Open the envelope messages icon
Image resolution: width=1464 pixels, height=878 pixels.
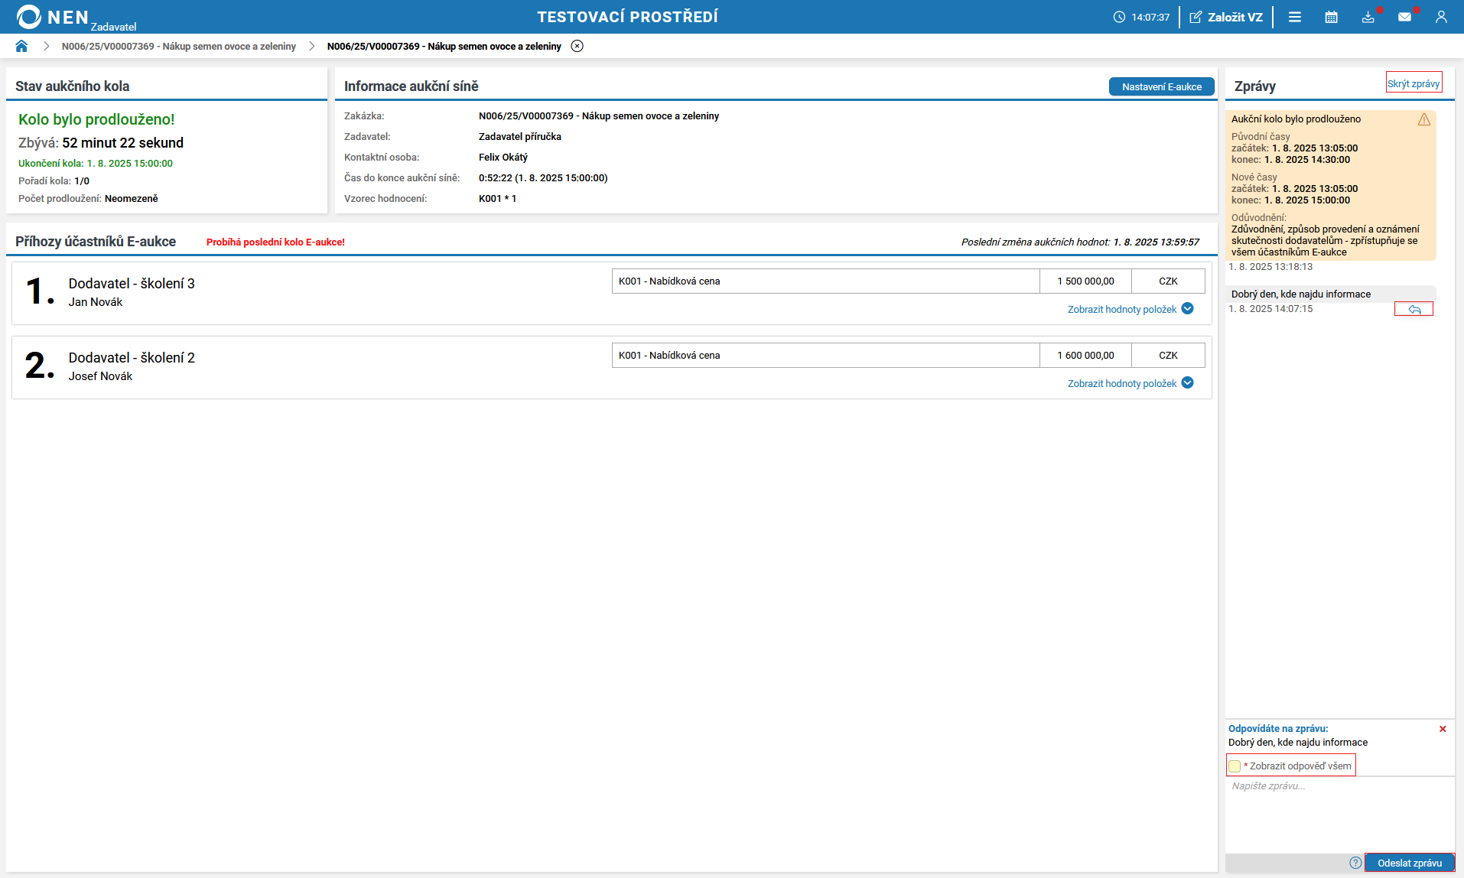[1404, 17]
